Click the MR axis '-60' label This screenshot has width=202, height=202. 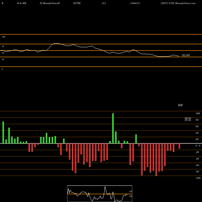tap(197, 165)
